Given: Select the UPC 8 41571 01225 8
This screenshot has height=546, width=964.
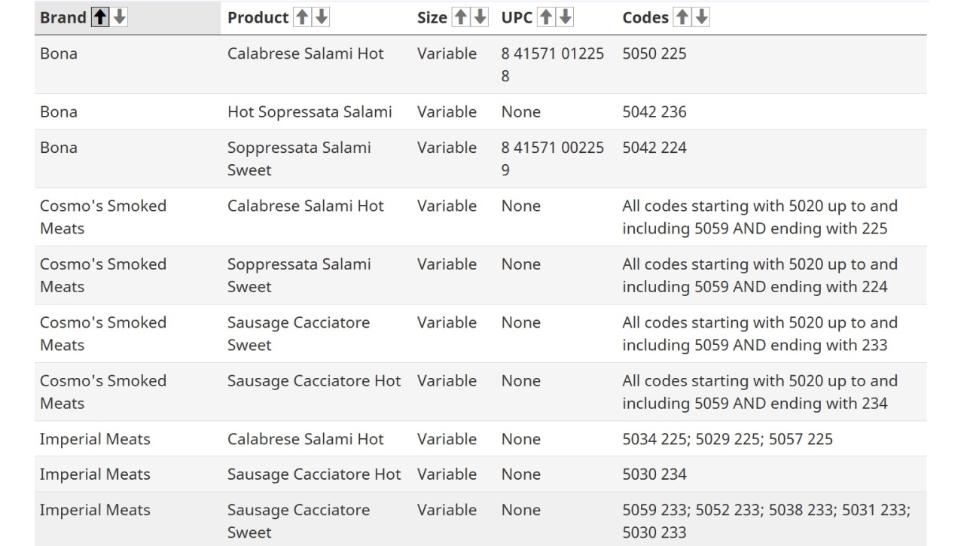Looking at the screenshot, I should pyautogui.click(x=553, y=65).
